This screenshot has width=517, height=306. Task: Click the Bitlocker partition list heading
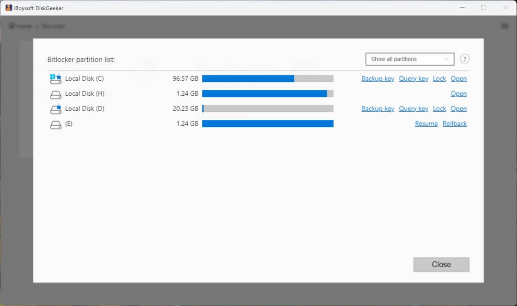click(81, 60)
